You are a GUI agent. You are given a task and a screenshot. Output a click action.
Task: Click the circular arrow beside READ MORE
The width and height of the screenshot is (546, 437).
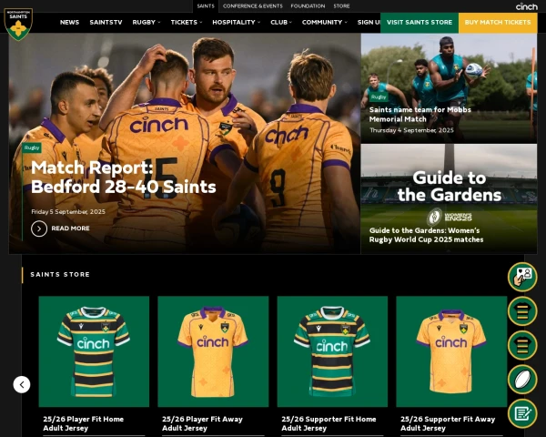pyautogui.click(x=39, y=229)
